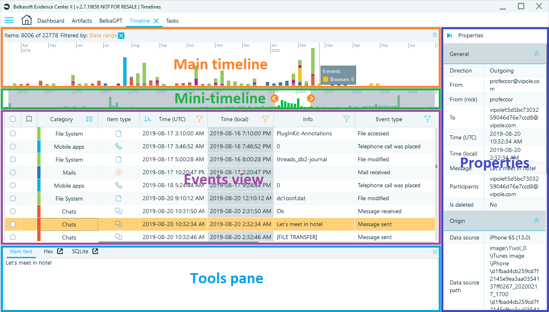Open the hamburger main menu
Image resolution: width=549 pixels, height=312 pixels.
9,21
